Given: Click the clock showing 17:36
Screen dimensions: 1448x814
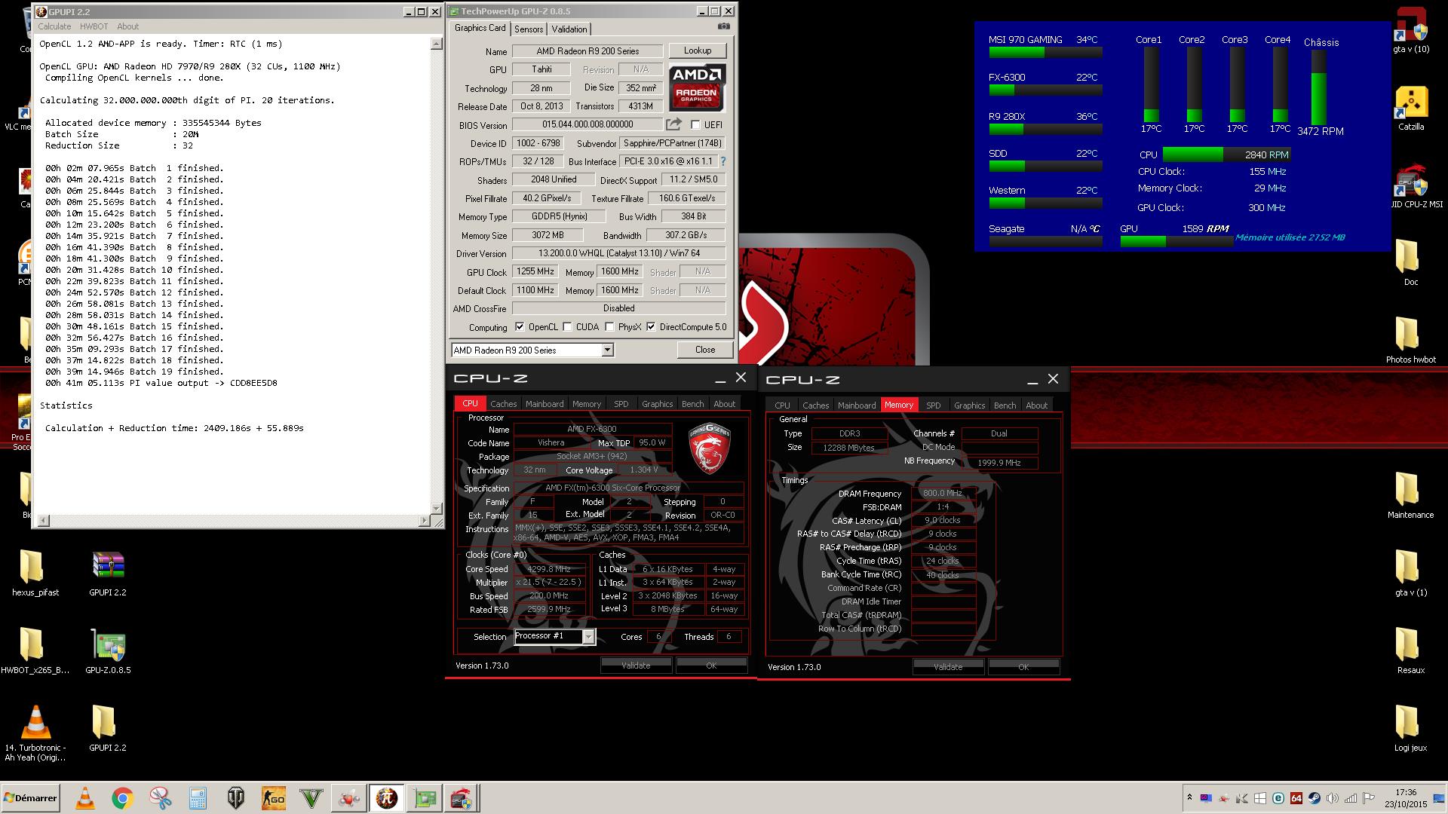Looking at the screenshot, I should tap(1406, 792).
